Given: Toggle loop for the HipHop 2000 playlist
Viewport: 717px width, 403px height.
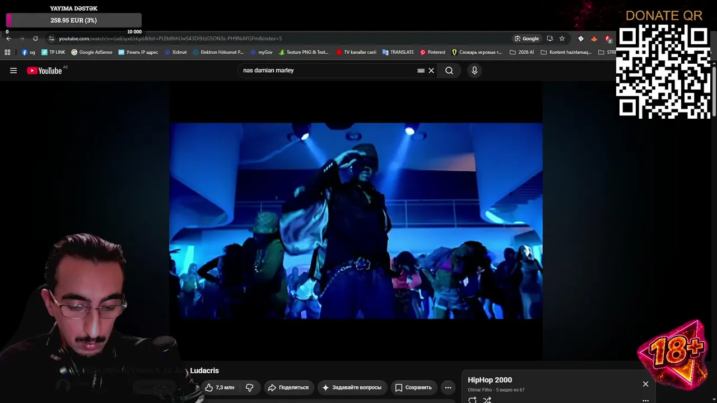Looking at the screenshot, I should (x=472, y=400).
